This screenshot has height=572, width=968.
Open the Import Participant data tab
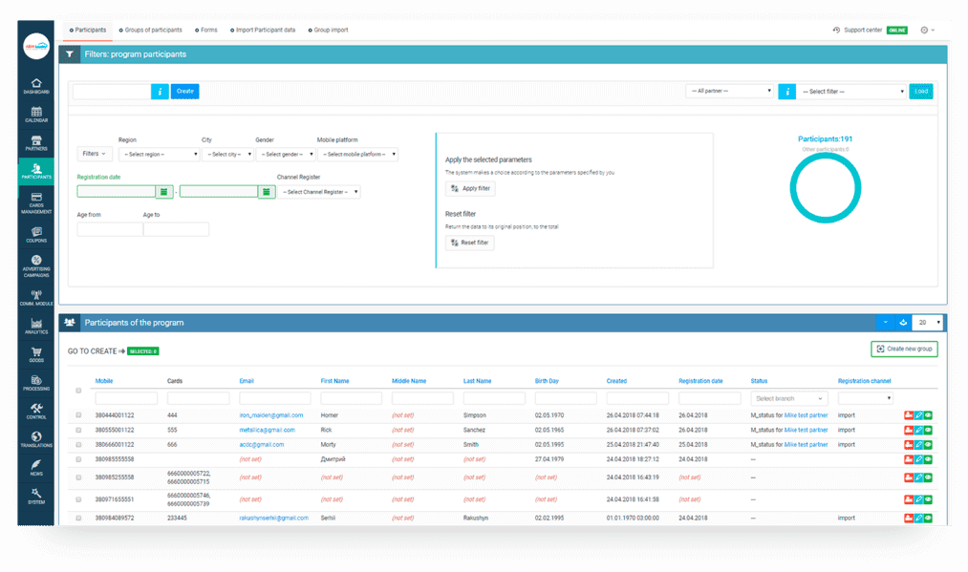click(263, 30)
